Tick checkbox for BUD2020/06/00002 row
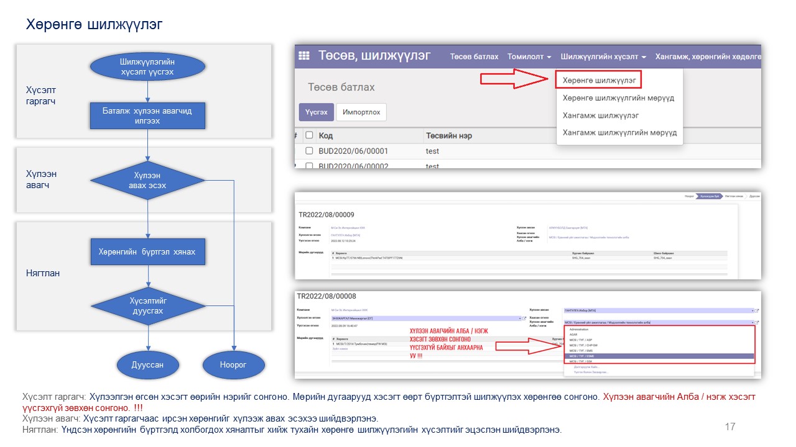Screen dimensions: 796x447 (x=309, y=166)
